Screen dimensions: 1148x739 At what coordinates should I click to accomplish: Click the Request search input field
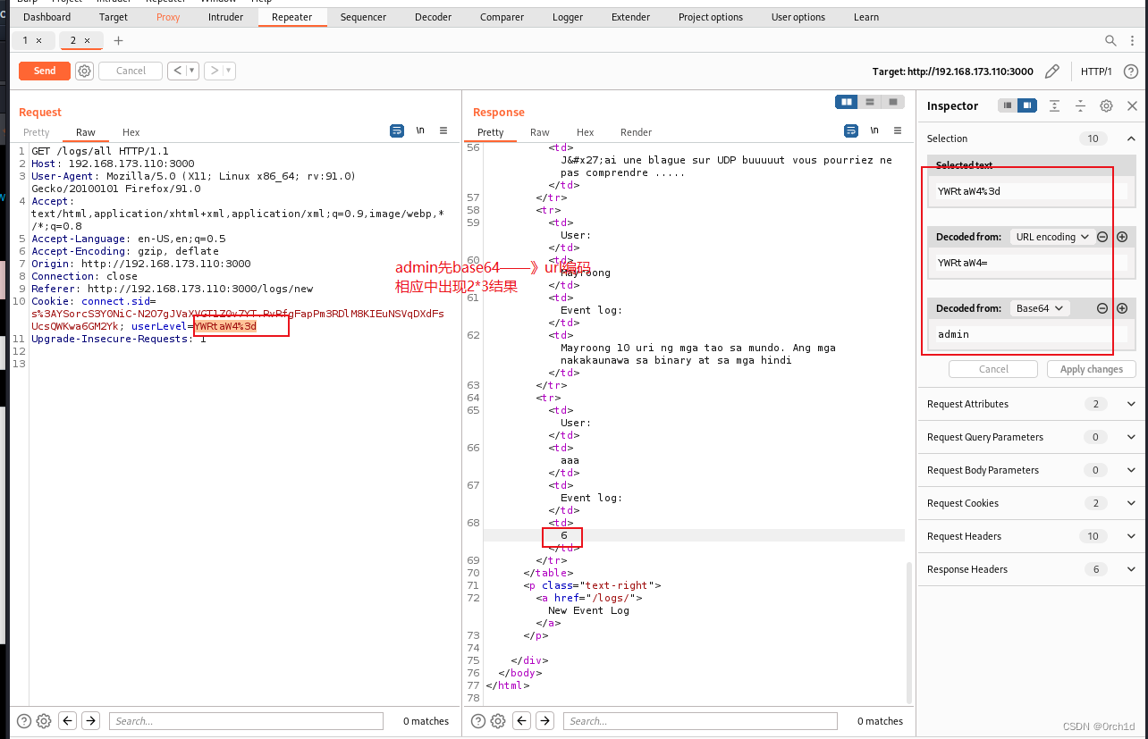(246, 721)
